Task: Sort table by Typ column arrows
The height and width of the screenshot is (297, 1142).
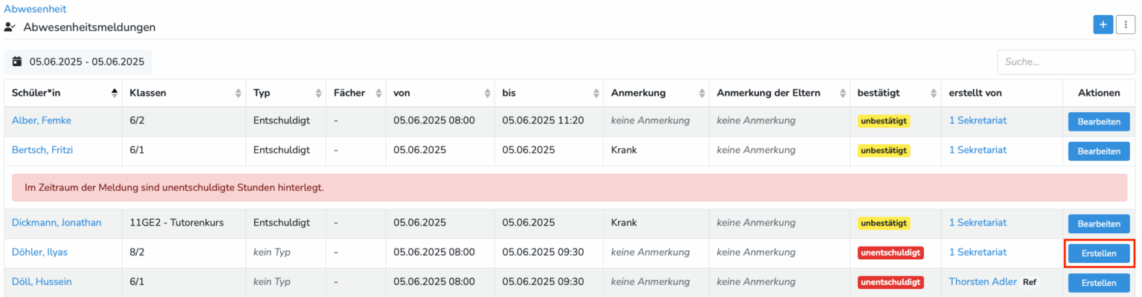Action: point(318,93)
